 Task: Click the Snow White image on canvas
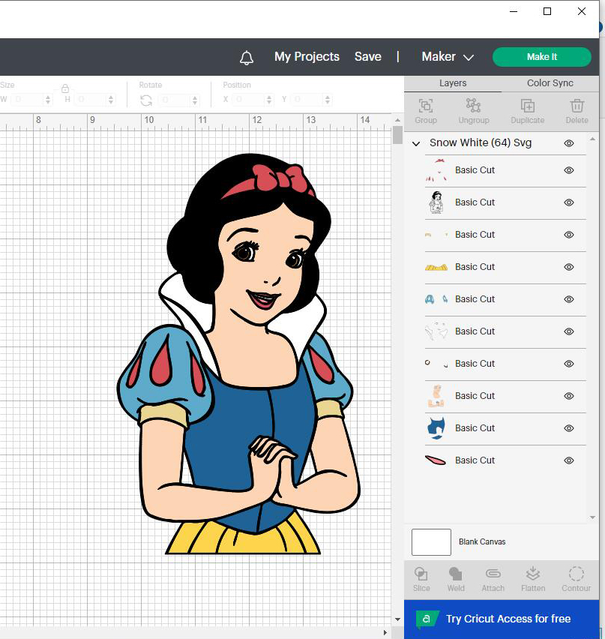tap(238, 354)
